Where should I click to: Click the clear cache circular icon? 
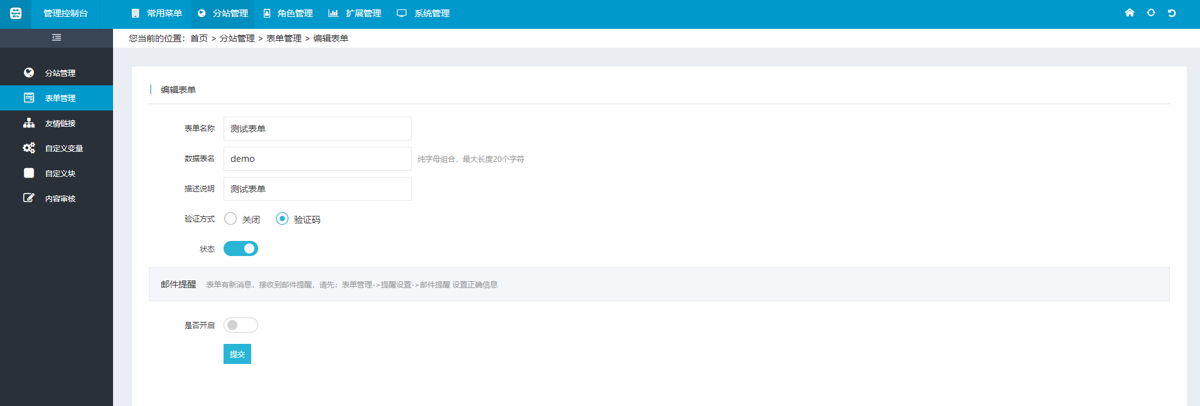click(x=1151, y=13)
